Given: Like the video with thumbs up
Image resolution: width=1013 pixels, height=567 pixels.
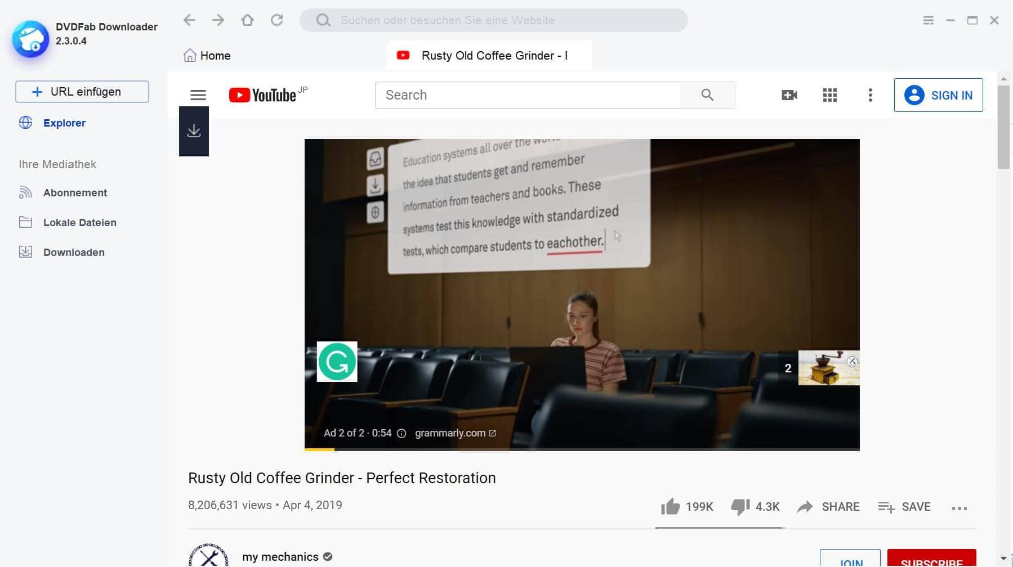Looking at the screenshot, I should [670, 507].
